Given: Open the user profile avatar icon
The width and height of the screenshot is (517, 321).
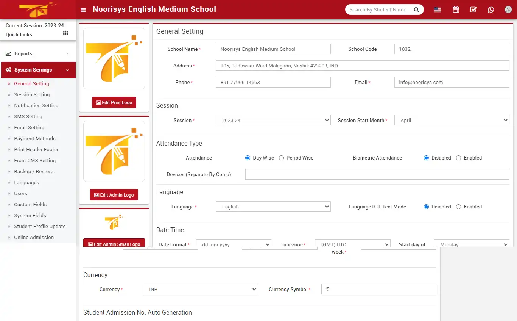Looking at the screenshot, I should tap(508, 9).
